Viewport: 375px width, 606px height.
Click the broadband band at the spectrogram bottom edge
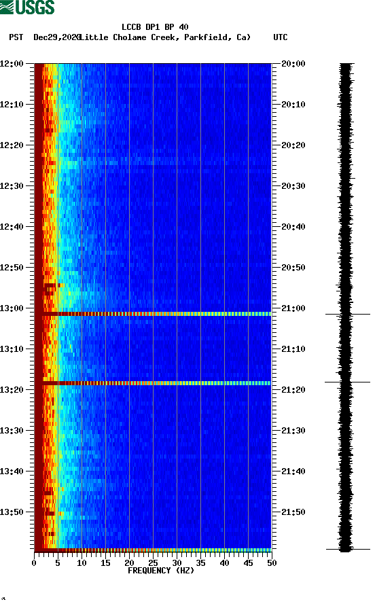(153, 550)
